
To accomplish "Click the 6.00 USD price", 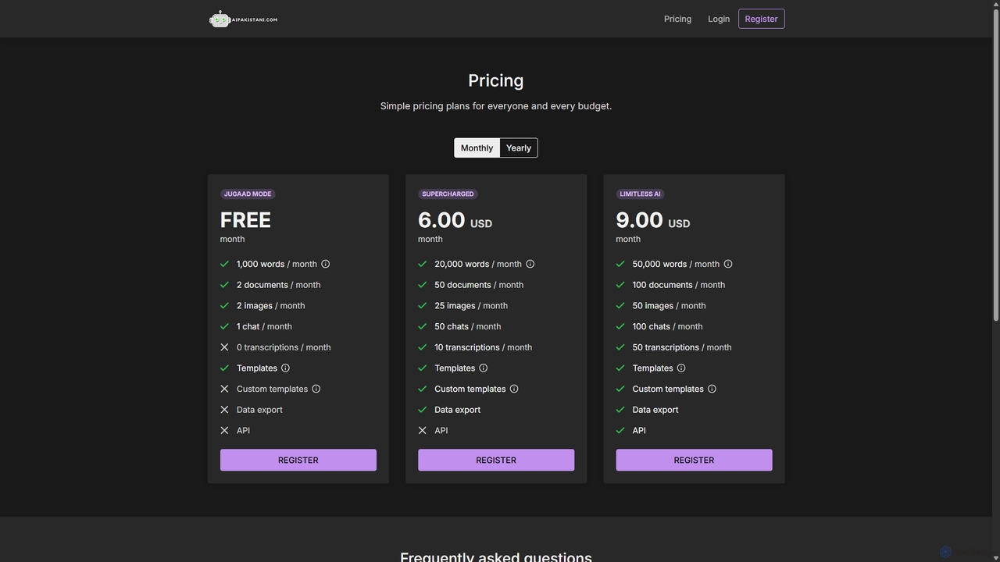I will (455, 221).
